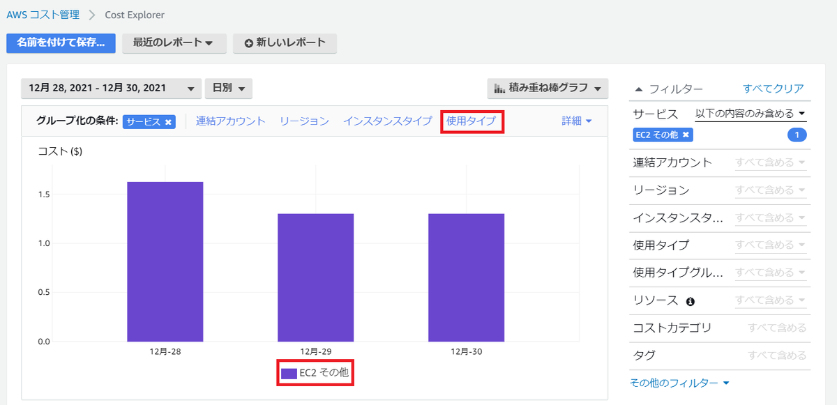The height and width of the screenshot is (405, 837).
Task: Remove サービス grouping with its x icon
Action: pos(168,121)
